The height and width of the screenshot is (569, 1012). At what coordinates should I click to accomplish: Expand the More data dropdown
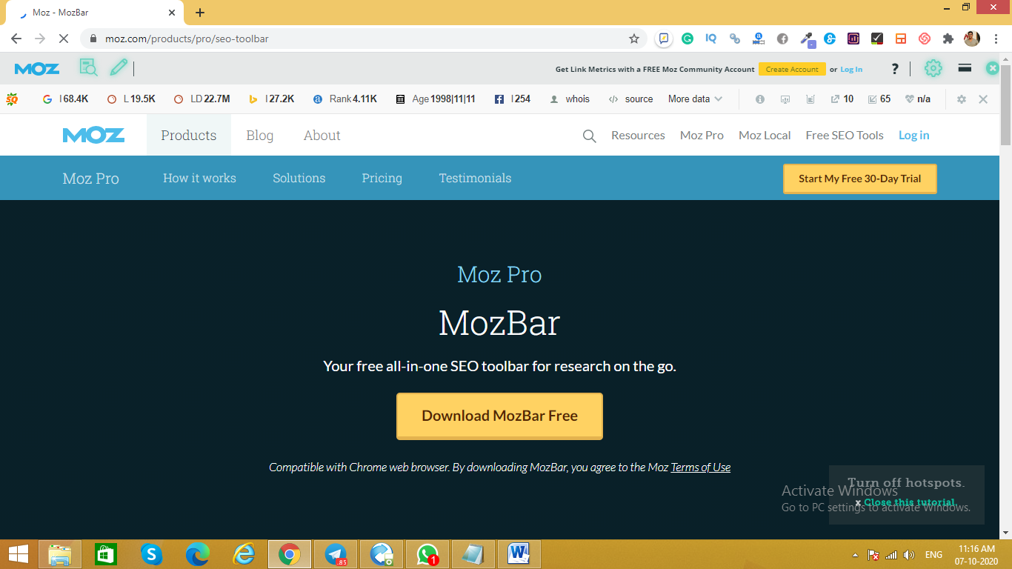click(695, 99)
